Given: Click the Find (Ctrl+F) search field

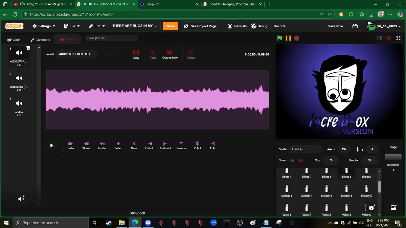Looking at the screenshot, I should [112, 38].
